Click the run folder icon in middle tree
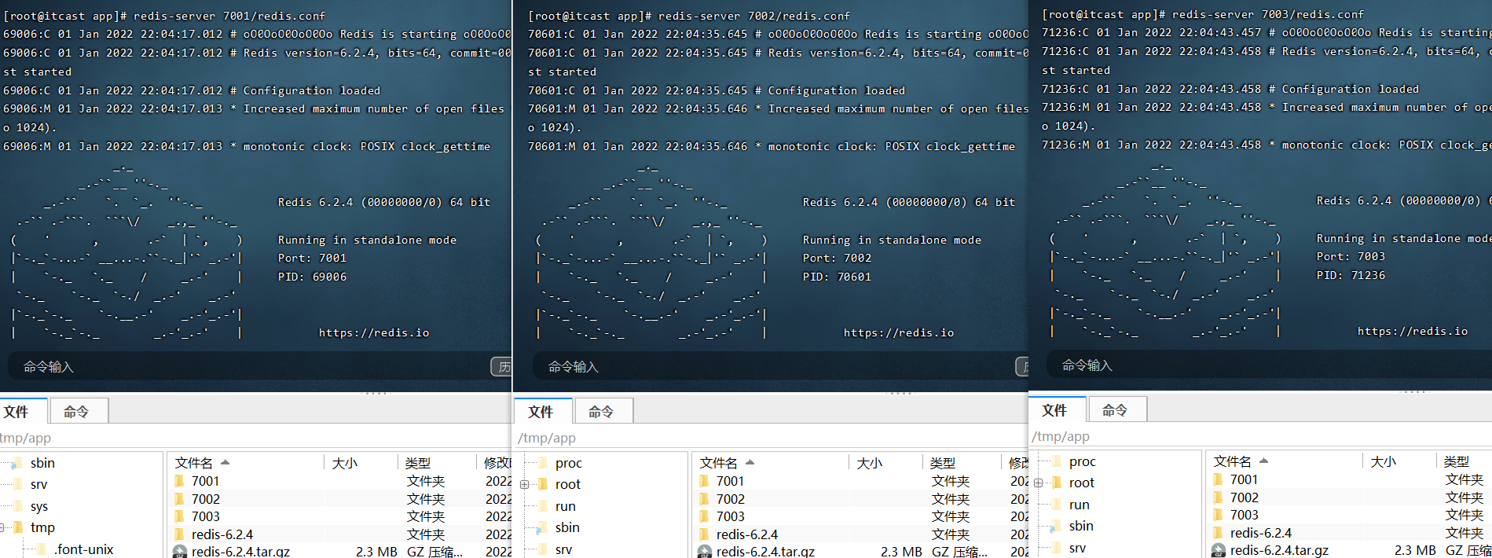 (x=541, y=506)
